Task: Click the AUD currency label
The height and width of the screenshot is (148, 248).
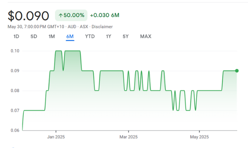Action: (72, 27)
